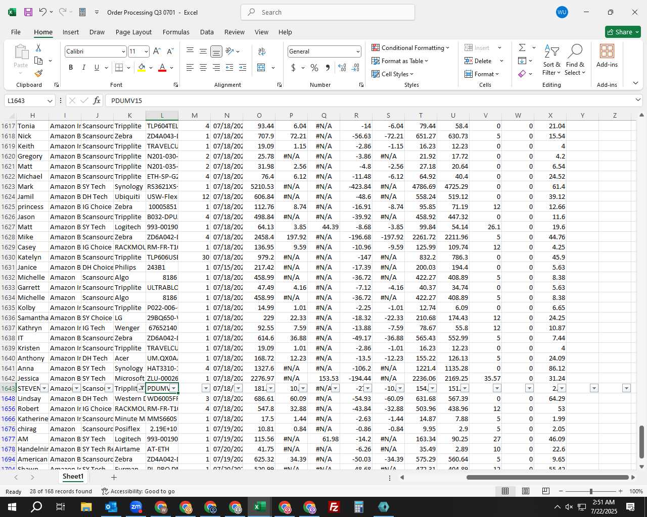647x517 pixels.
Task: Click the Find & Select button
Action: coord(575,60)
